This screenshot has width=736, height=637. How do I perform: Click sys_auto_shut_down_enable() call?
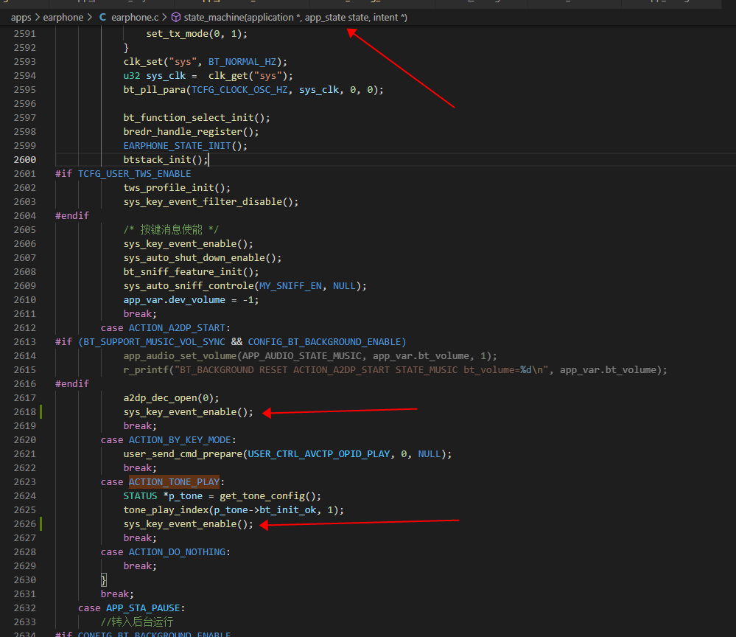tap(203, 258)
